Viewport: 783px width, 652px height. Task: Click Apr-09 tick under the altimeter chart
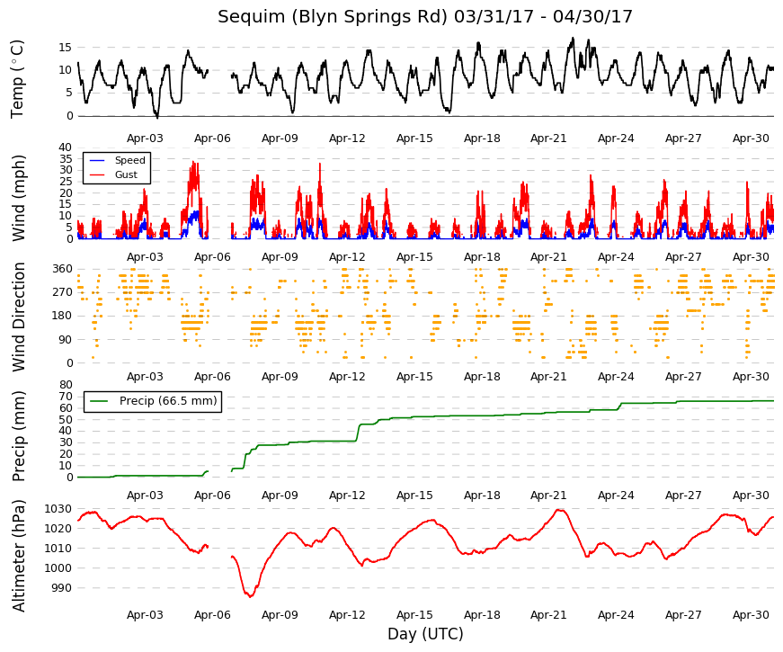[x=280, y=615]
